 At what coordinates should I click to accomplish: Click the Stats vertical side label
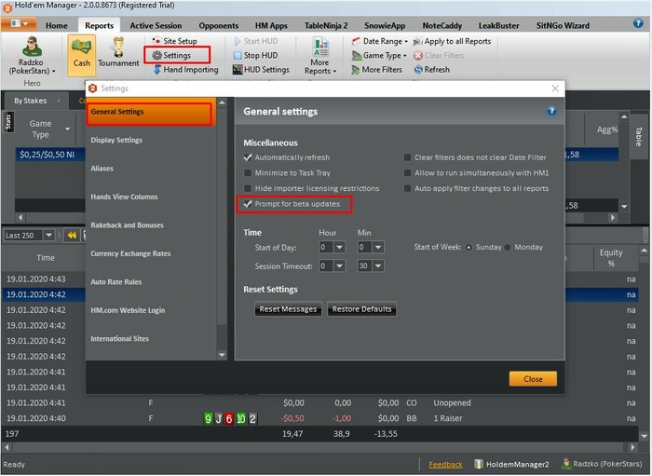pyautogui.click(x=8, y=123)
